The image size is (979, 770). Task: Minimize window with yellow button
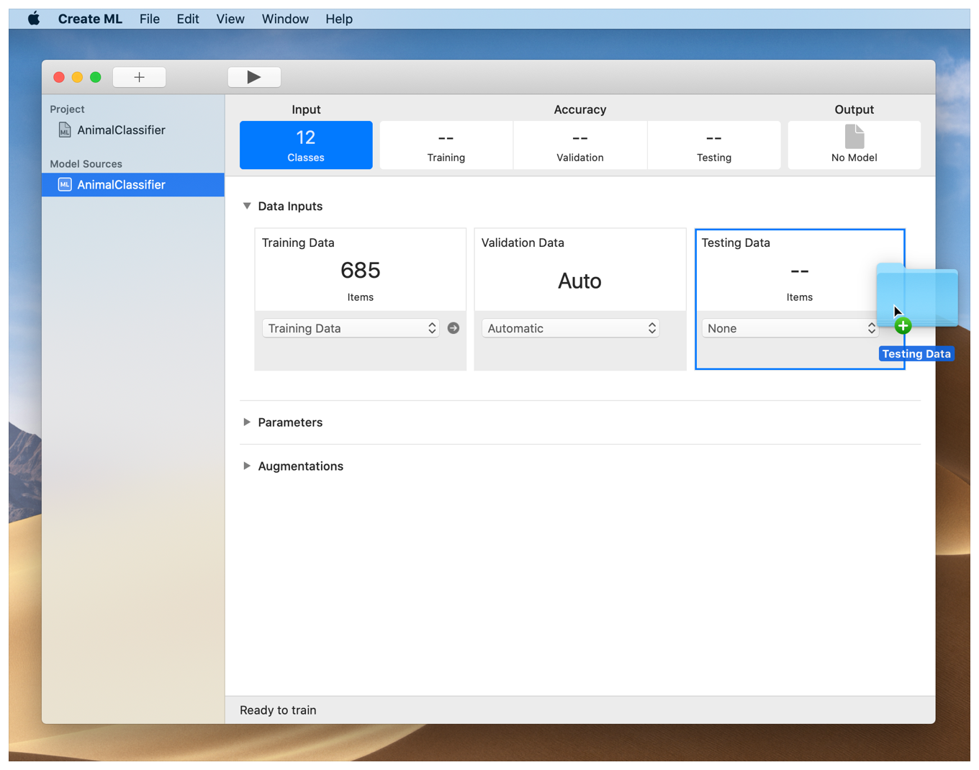click(x=77, y=77)
